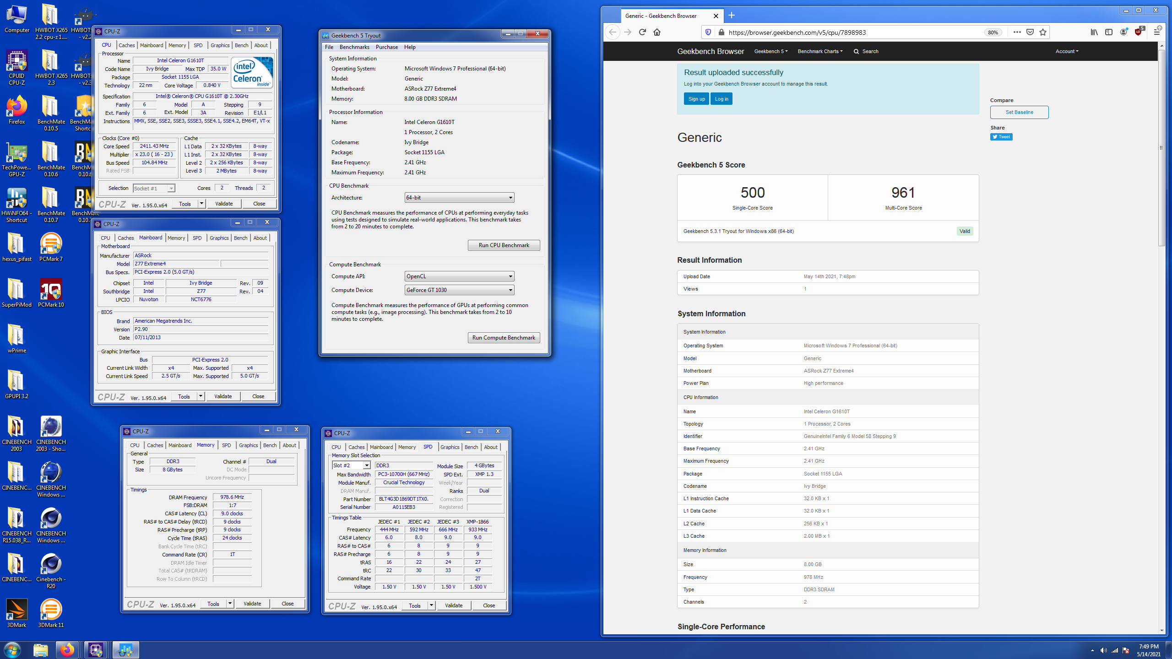This screenshot has height=659, width=1172.
Task: Open SuperPiMod folder icon
Action: 16,293
